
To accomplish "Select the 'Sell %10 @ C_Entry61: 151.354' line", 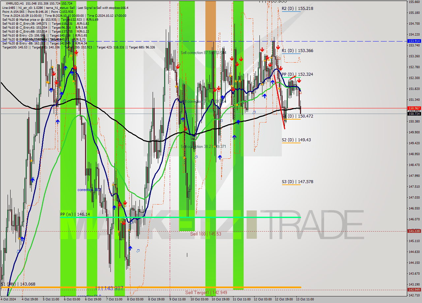I will point(45,27).
